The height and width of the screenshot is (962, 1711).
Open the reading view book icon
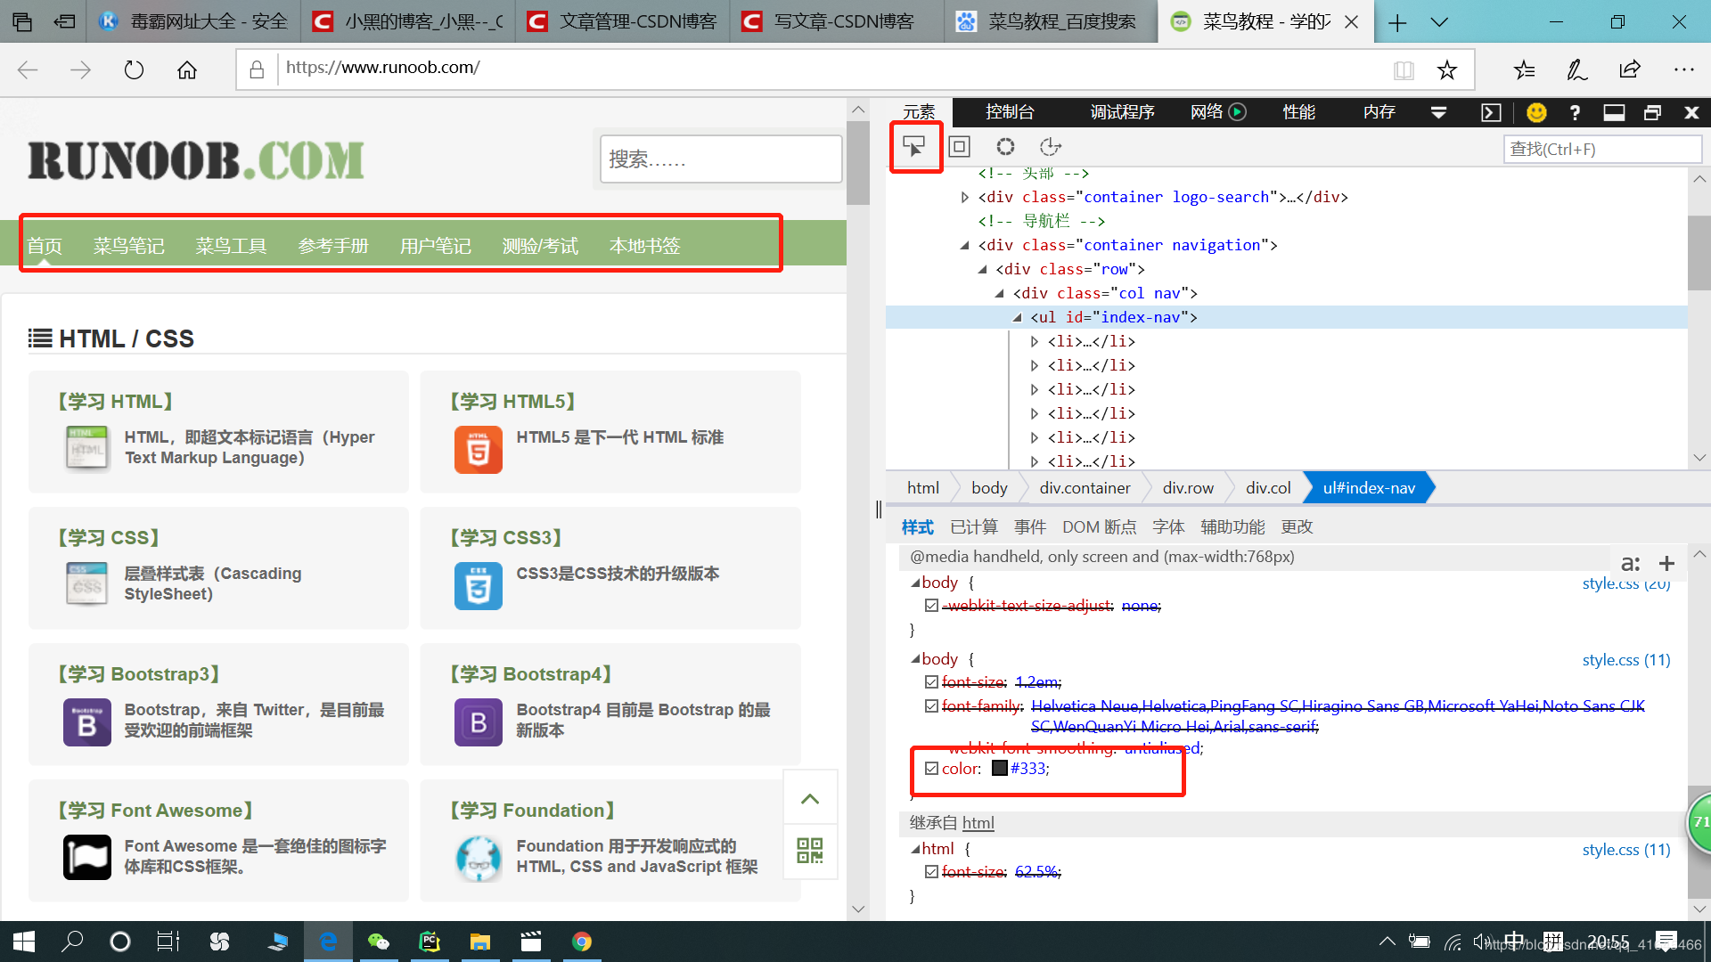click(1404, 69)
